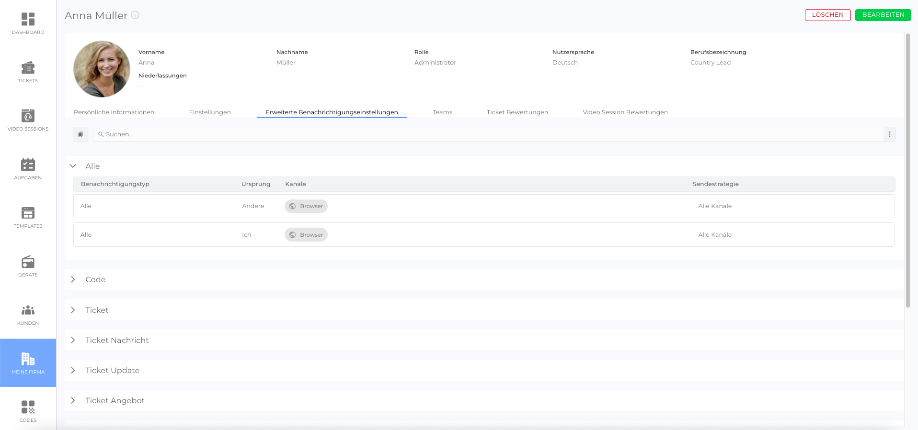The width and height of the screenshot is (918, 430).
Task: Click the info icon beside Anna Müller
Action: click(x=135, y=15)
